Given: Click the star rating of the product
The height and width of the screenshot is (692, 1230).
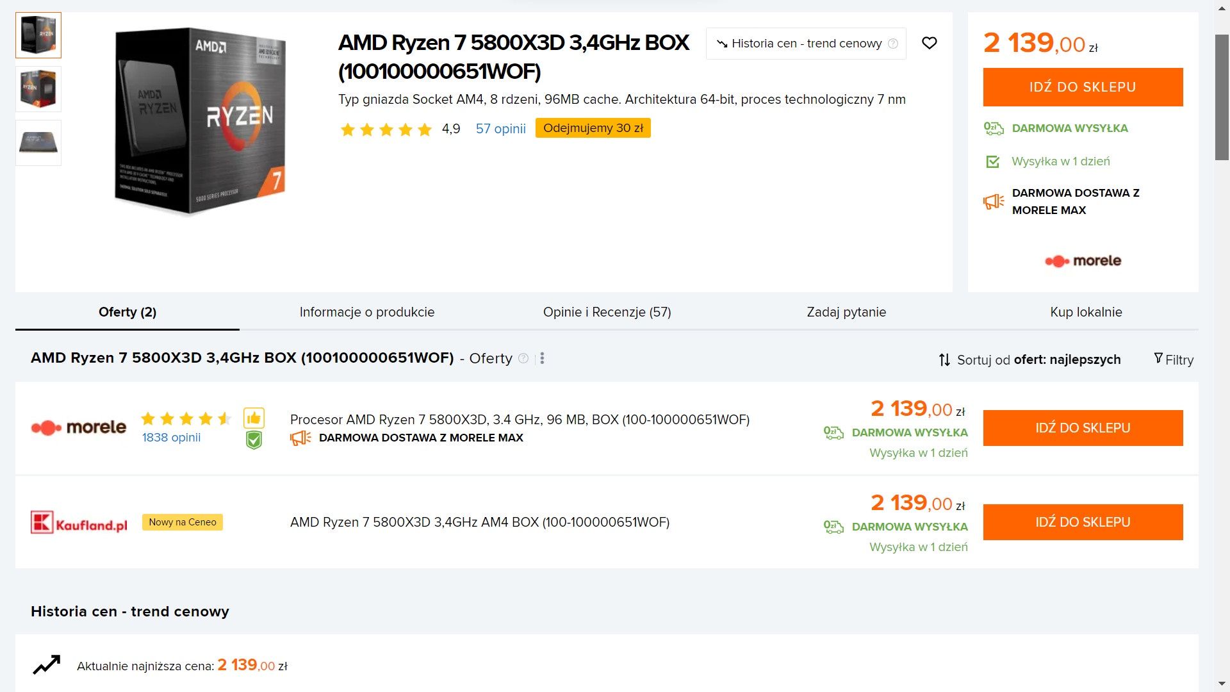Looking at the screenshot, I should click(x=386, y=130).
